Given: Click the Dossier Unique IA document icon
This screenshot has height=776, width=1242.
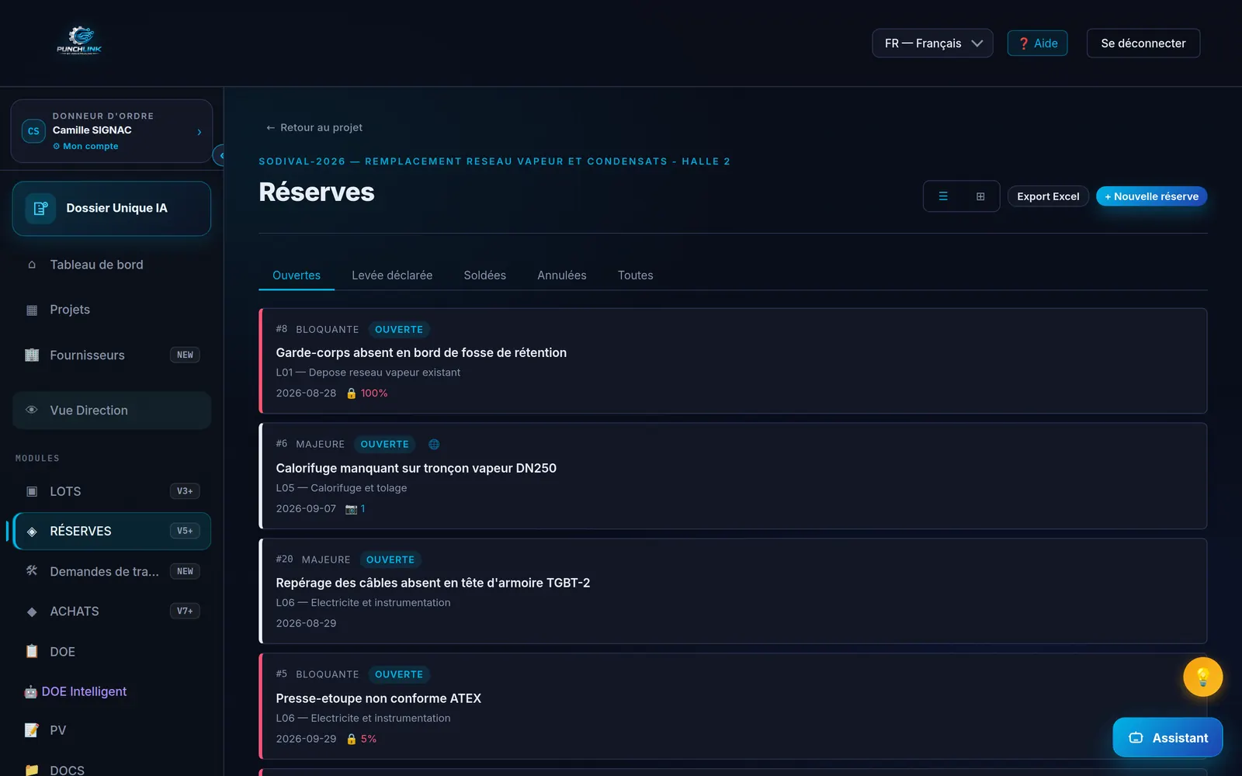Looking at the screenshot, I should tap(40, 208).
